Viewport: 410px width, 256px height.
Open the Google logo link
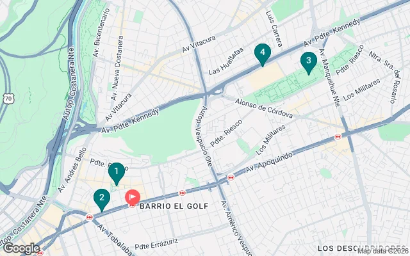[21, 248]
